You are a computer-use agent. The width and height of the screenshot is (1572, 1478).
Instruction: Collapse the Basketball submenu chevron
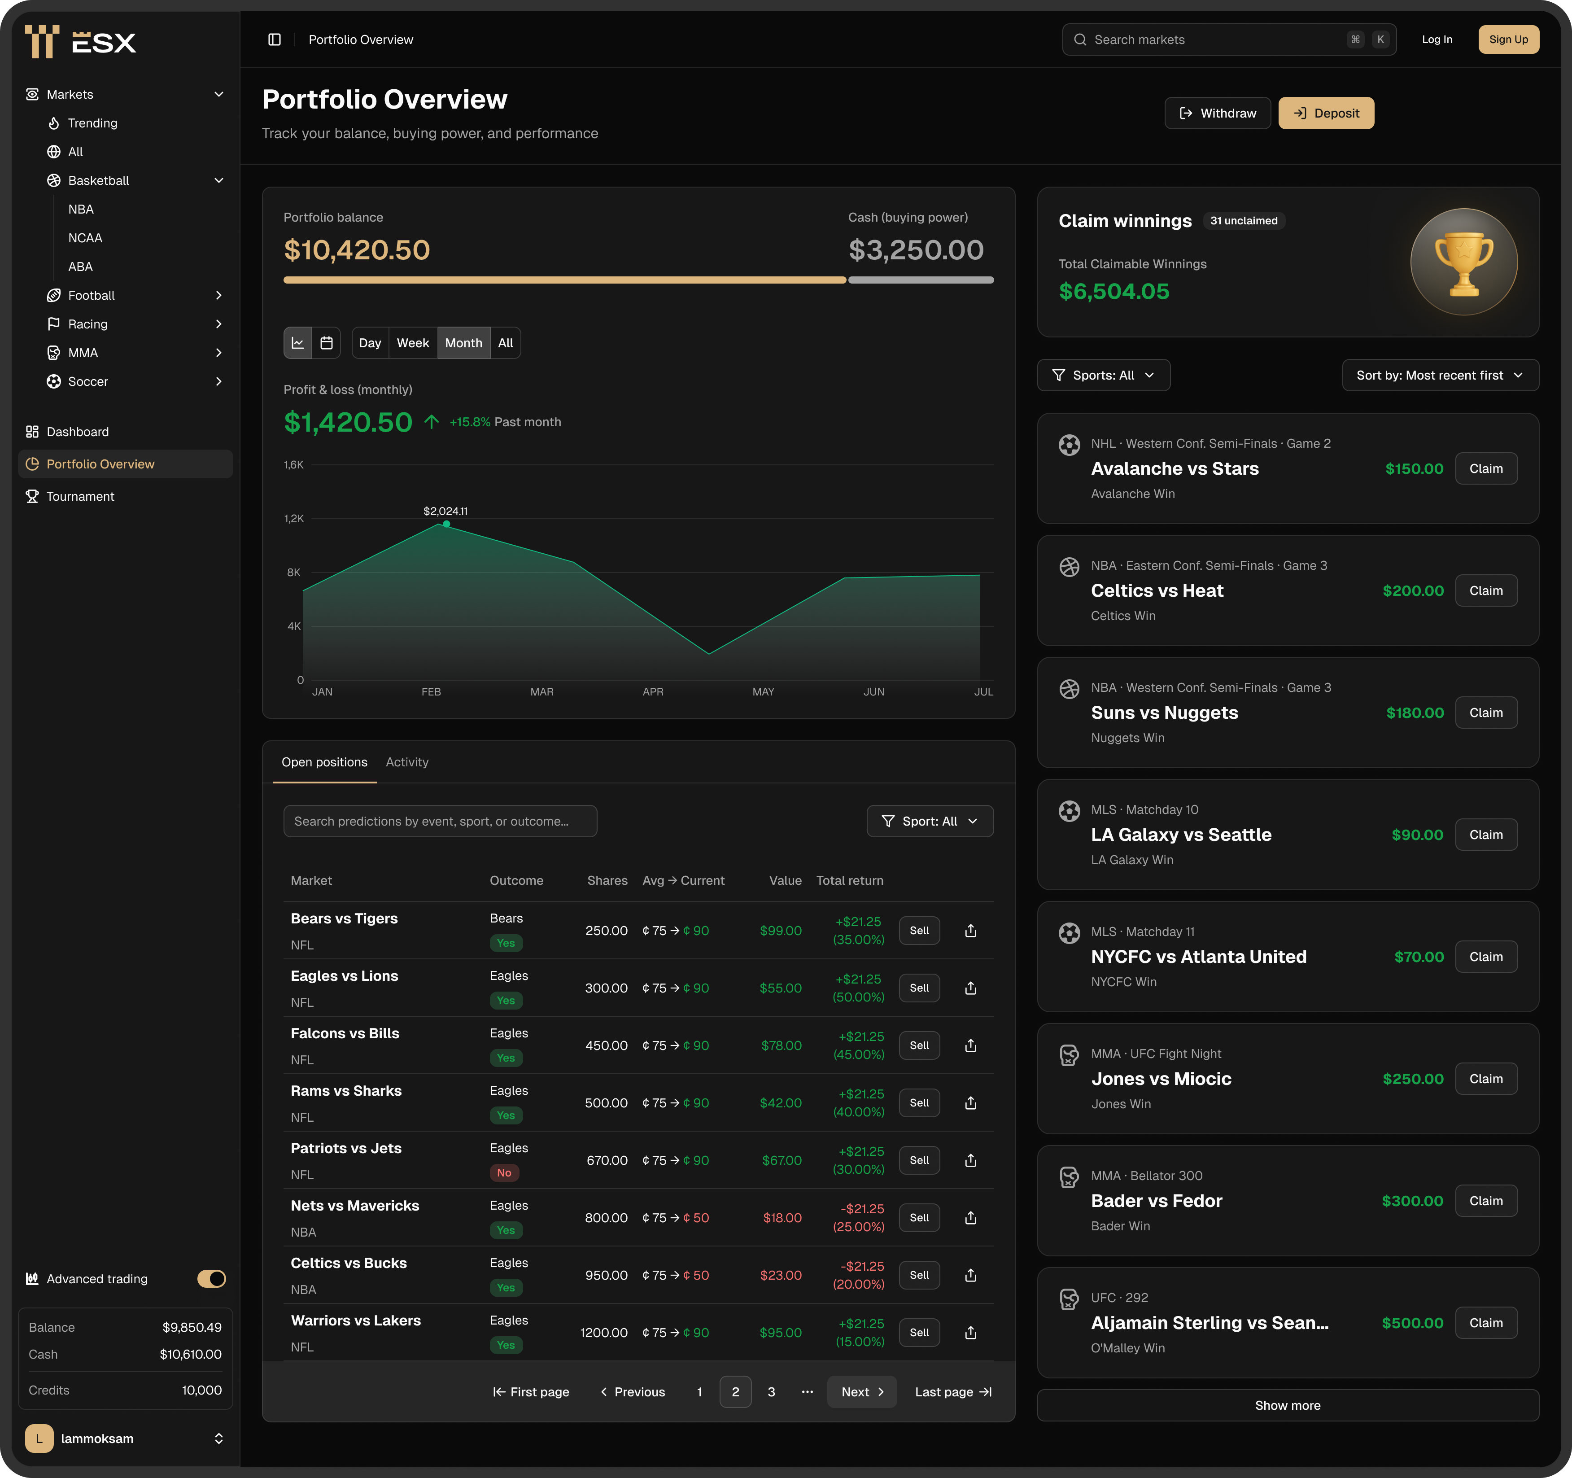pyautogui.click(x=219, y=180)
